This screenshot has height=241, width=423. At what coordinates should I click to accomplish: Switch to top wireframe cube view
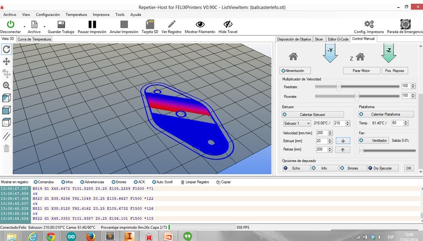(x=7, y=123)
